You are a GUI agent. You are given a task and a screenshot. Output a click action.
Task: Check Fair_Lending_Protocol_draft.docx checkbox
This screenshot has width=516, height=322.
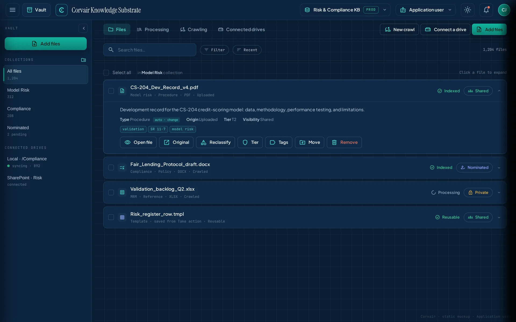[111, 167]
